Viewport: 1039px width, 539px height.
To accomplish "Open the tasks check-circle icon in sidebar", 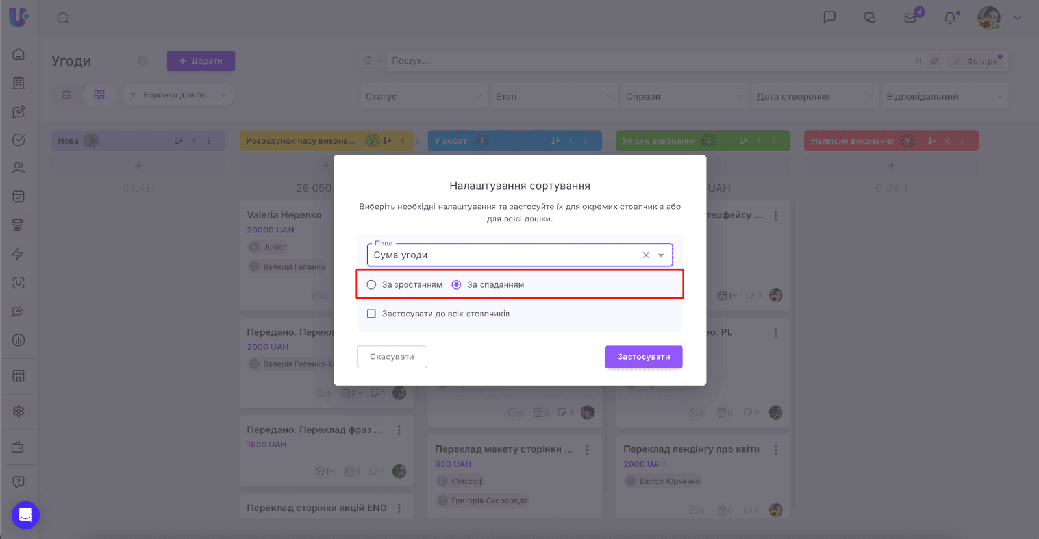I will pyautogui.click(x=19, y=140).
